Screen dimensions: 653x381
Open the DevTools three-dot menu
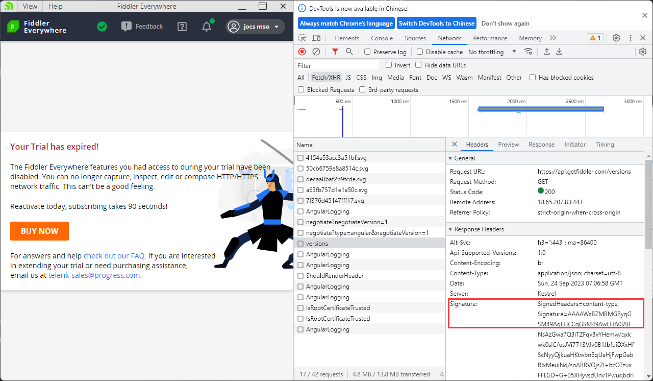point(631,38)
